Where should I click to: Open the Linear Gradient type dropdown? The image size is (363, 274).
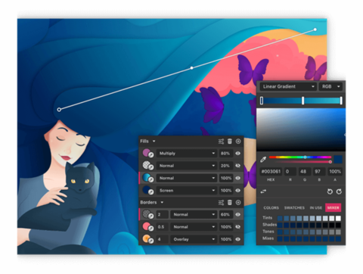click(288, 86)
